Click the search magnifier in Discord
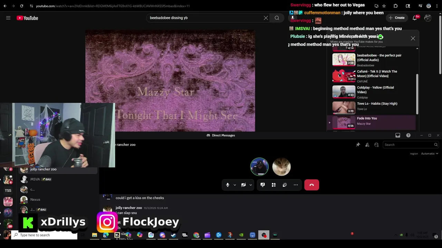The image size is (442, 248). [436, 145]
